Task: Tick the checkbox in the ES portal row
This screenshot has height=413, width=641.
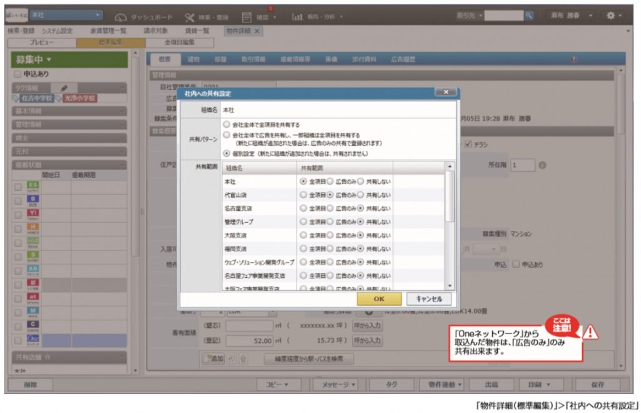Action: pyautogui.click(x=18, y=187)
